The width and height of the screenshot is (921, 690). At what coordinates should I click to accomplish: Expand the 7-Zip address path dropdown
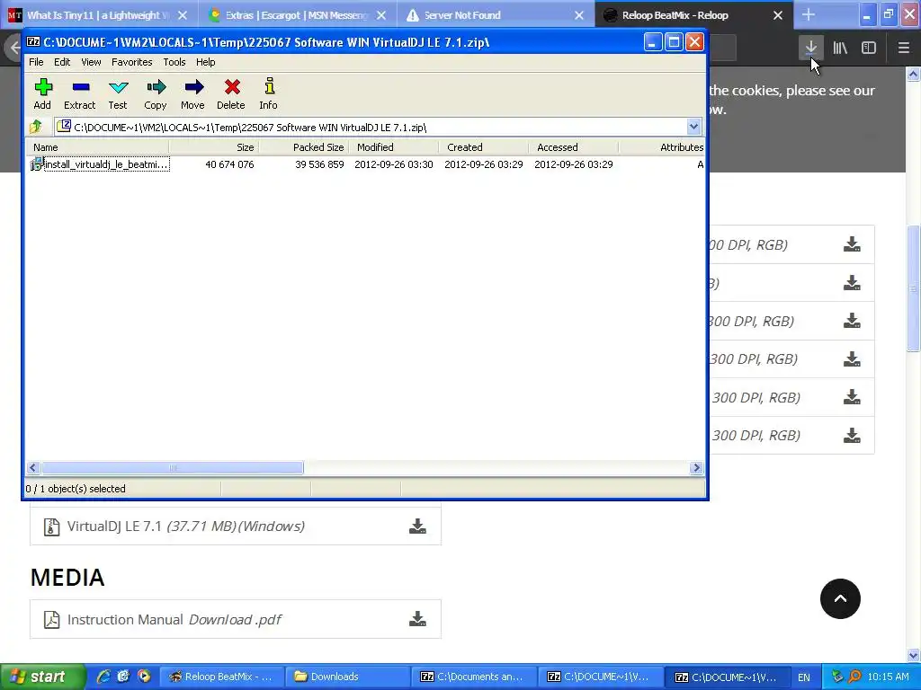[x=693, y=127]
